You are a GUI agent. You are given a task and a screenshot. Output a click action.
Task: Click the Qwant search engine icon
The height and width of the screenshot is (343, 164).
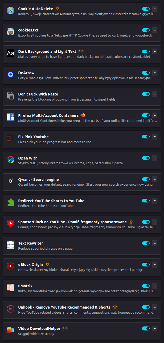pos(10,181)
